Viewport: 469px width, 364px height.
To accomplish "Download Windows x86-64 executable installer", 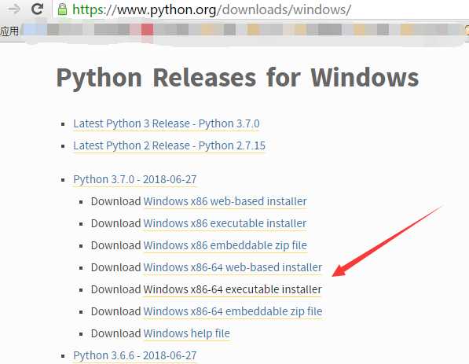I will tap(233, 289).
